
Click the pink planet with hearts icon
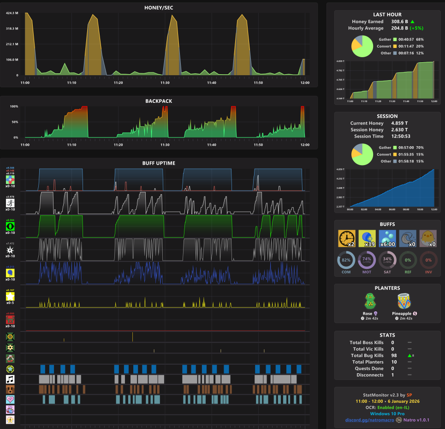coord(10,410)
